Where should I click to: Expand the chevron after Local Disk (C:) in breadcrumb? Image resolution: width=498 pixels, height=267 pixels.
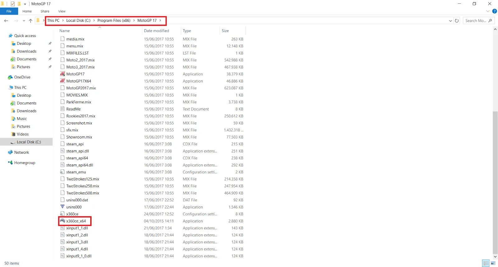94,21
